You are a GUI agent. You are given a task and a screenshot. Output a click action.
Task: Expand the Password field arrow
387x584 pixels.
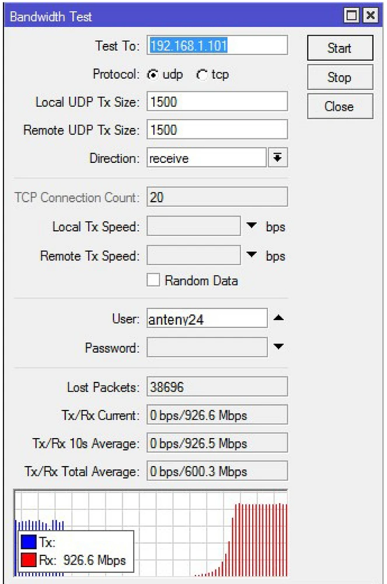pos(278,347)
